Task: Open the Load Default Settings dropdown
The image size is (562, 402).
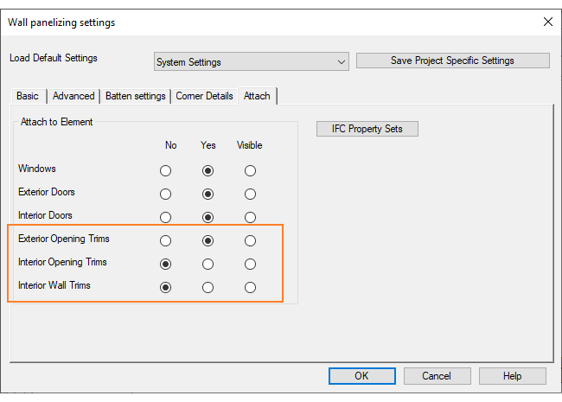Action: click(251, 62)
